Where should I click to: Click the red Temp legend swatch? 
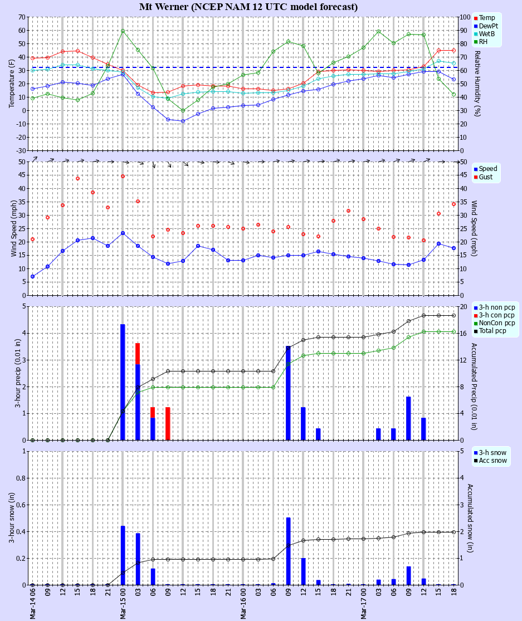tap(476, 18)
